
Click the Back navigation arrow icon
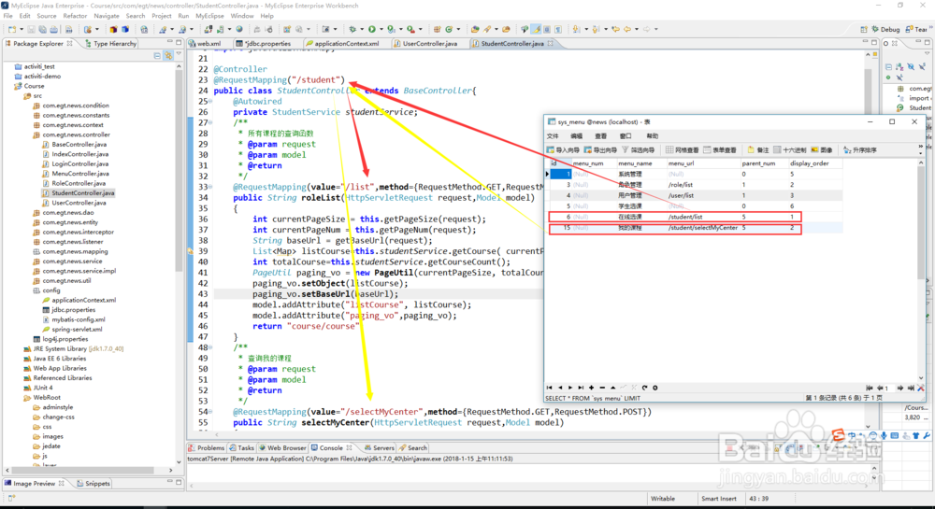(627, 29)
